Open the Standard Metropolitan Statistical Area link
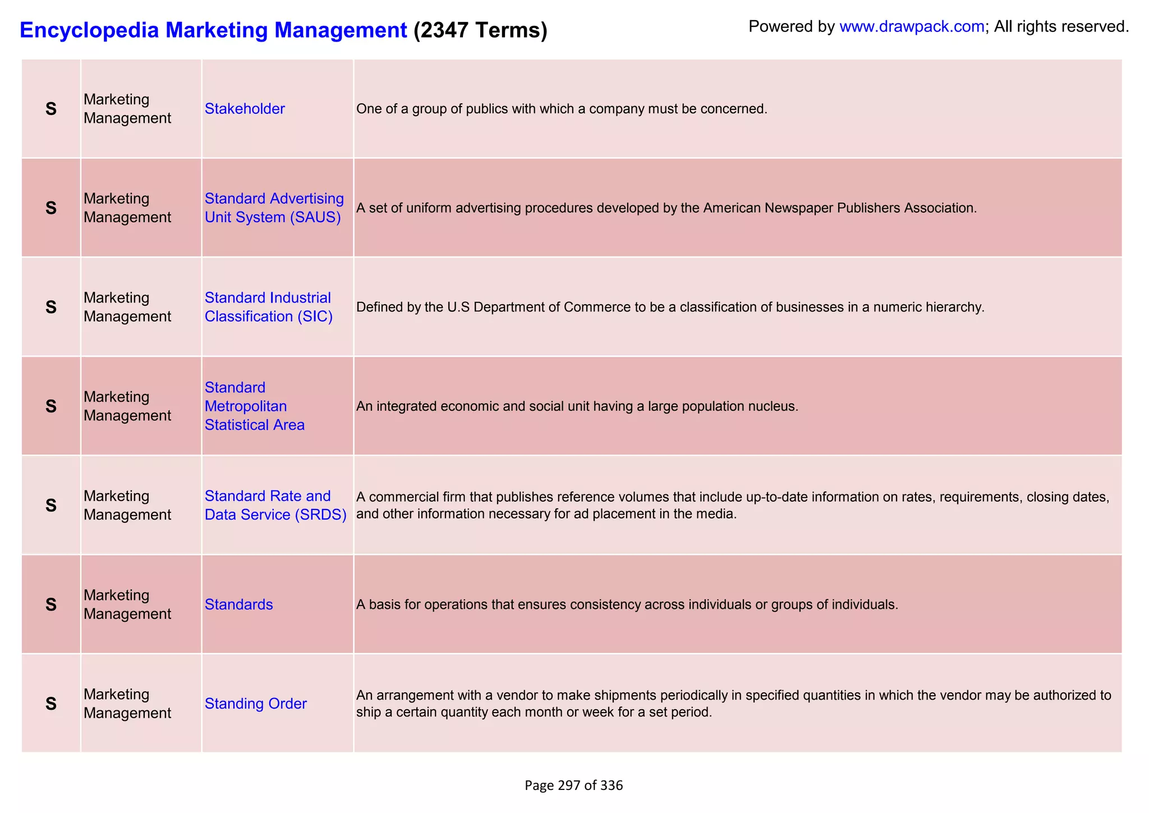The image size is (1149, 813). click(255, 406)
